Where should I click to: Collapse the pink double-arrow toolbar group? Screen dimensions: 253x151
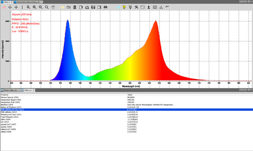click(x=4, y=7)
